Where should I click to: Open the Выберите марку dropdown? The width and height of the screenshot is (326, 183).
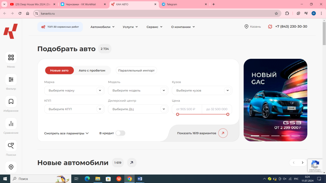(74, 91)
